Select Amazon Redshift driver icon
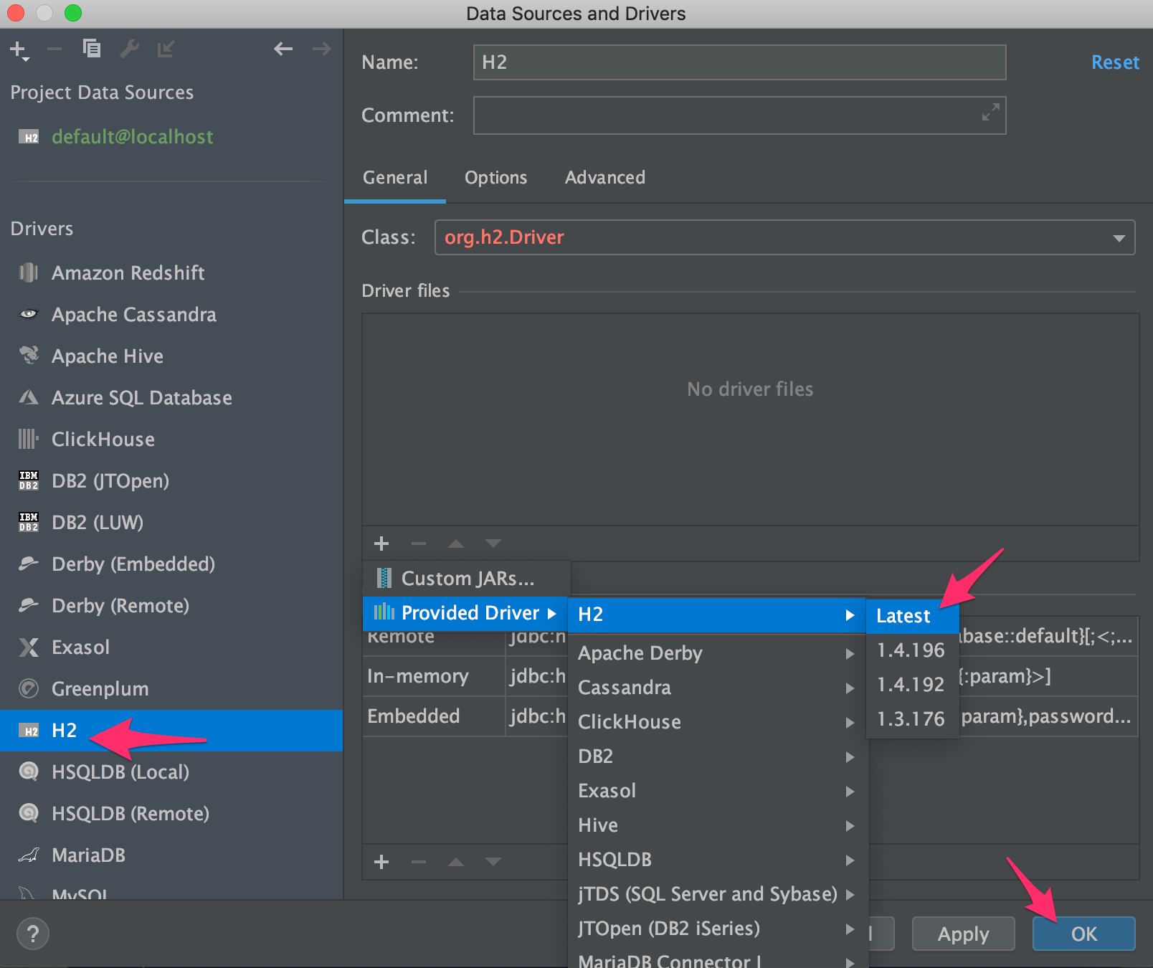The image size is (1153, 968). 29,272
